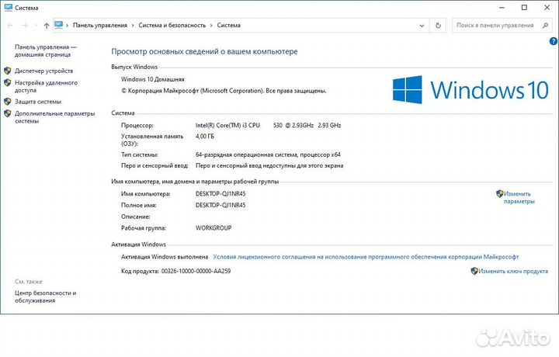Open the recent locations dropdown arrow
This screenshot has width=559, height=357.
click(36, 25)
